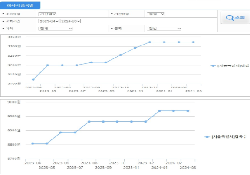Viewport: 250px width, 175px height.
Task: Click the 2023-05 data point on the 김밥 chart
Action: 48,65
